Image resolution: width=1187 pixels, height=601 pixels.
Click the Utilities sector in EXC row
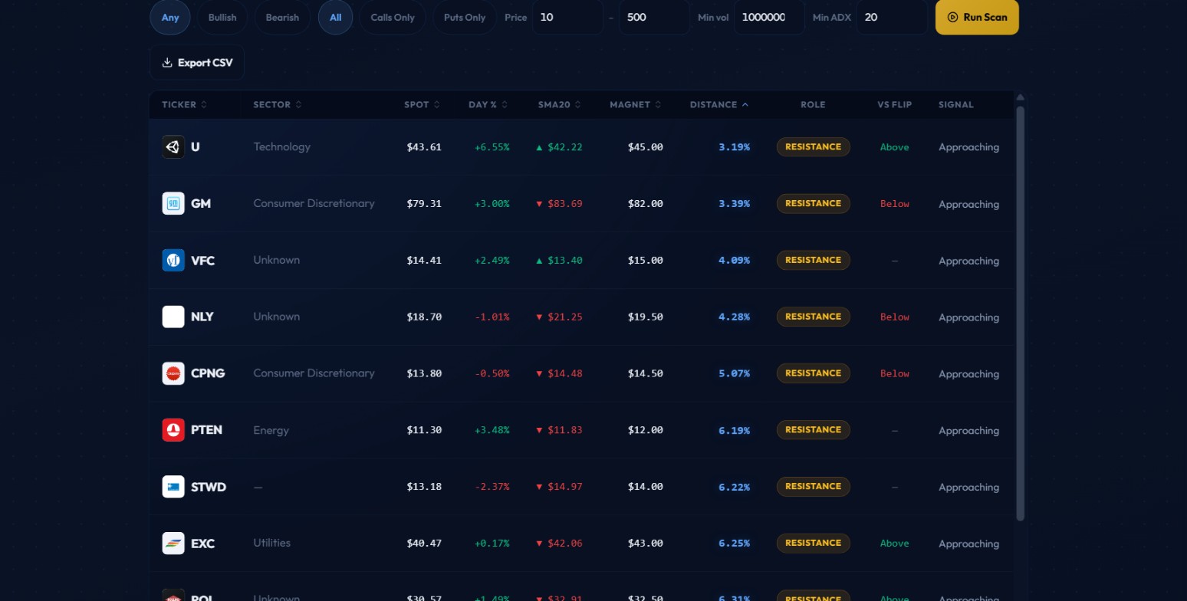coord(271,543)
